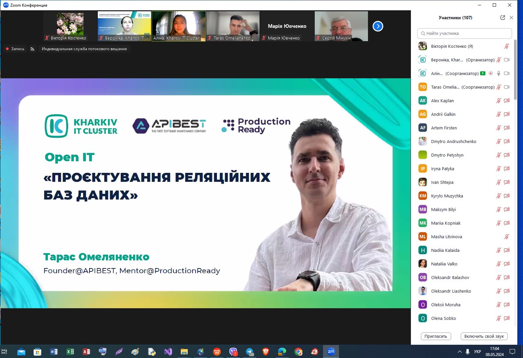Open Microsoft Store from the taskbar

(x=37, y=352)
